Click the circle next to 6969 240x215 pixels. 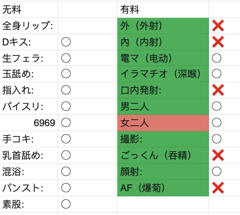(x=66, y=122)
